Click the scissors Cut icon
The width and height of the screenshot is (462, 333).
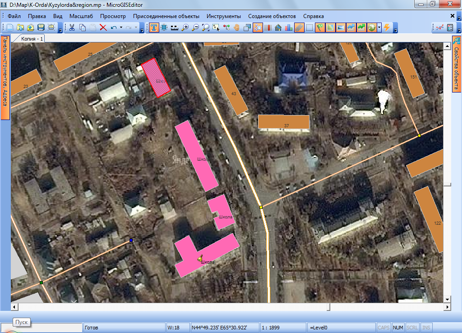(71, 28)
